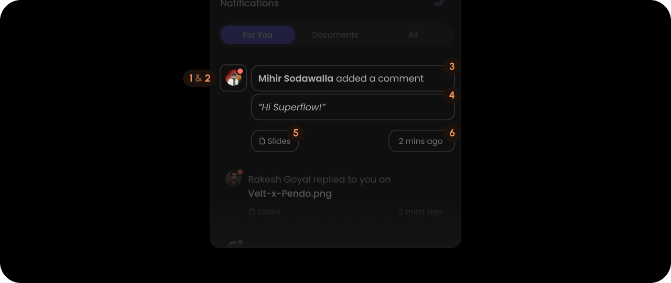The image size is (671, 283).
Task: Click the Slides document tag in the first notification
Action: [x=275, y=141]
